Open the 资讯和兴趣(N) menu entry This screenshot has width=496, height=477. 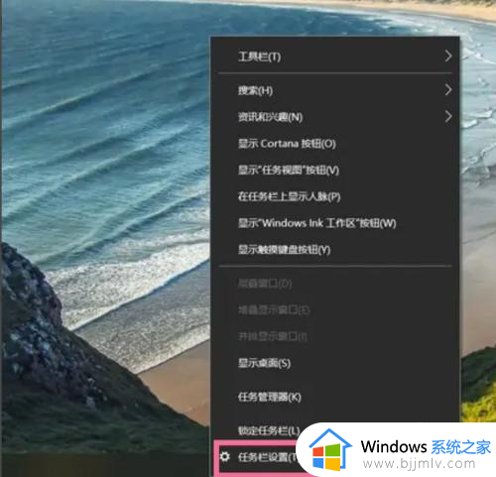click(335, 117)
